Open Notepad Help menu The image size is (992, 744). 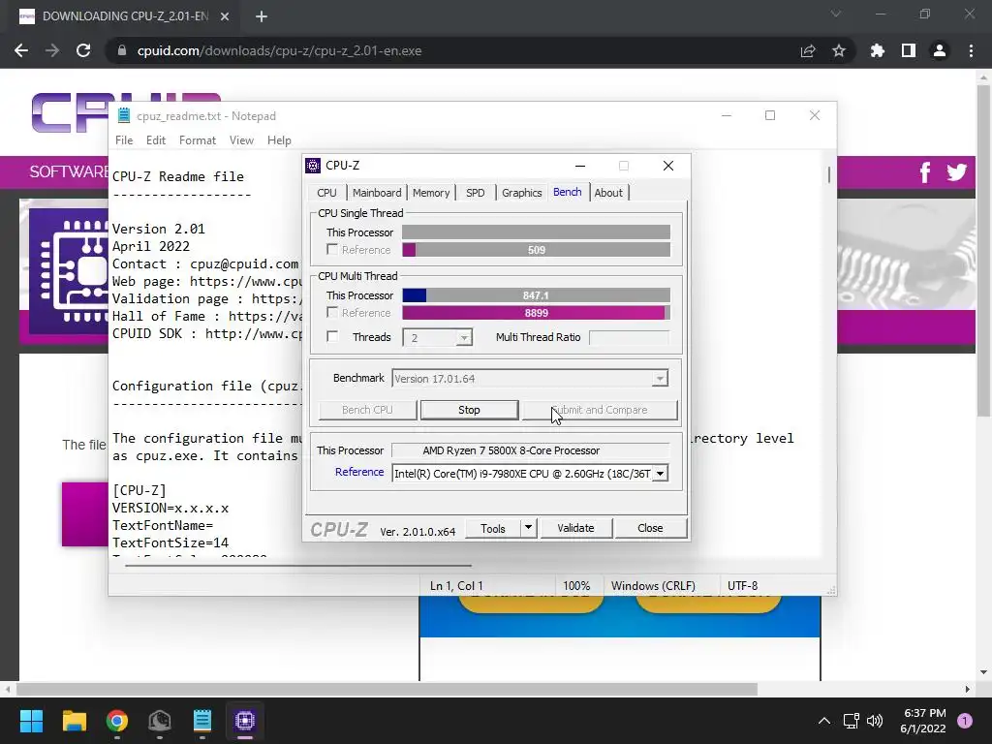[279, 140]
